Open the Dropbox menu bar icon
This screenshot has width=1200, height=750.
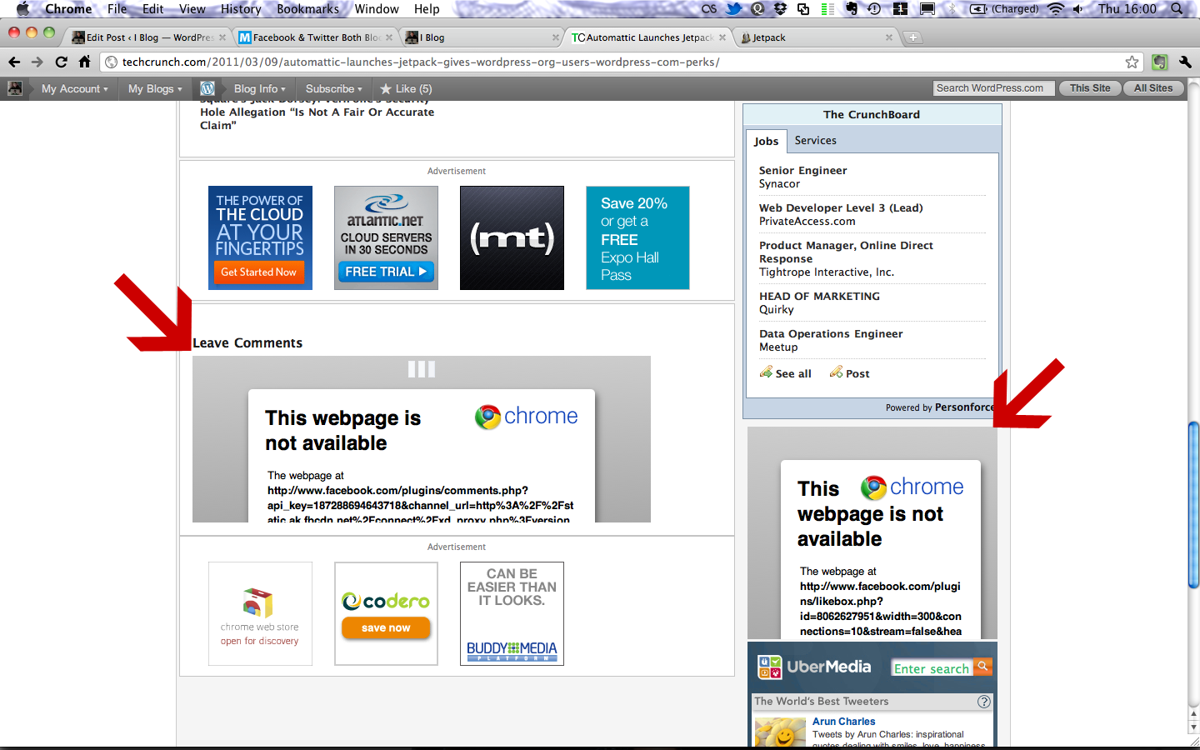pos(780,9)
